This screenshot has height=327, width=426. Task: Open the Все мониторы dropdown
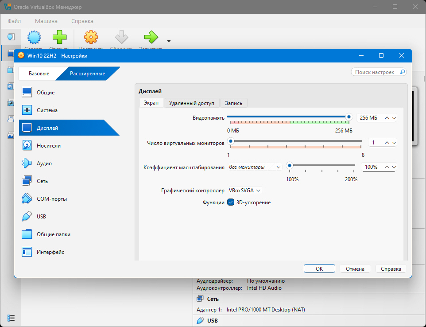[255, 167]
